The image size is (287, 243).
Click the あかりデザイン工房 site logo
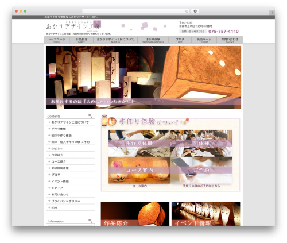73,26
